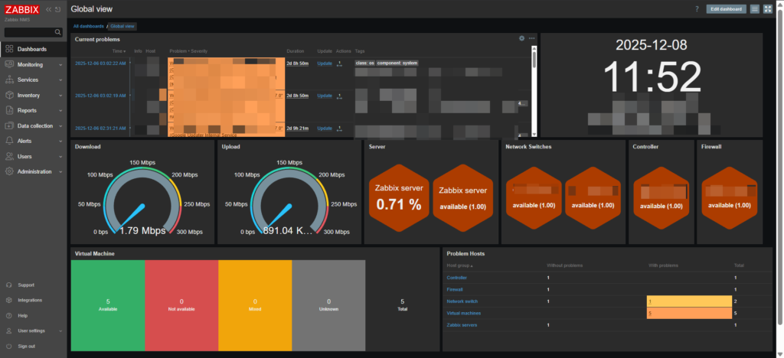Image resolution: width=784 pixels, height=358 pixels.
Task: Open the All dashboards breadcrumb link
Action: click(x=88, y=26)
